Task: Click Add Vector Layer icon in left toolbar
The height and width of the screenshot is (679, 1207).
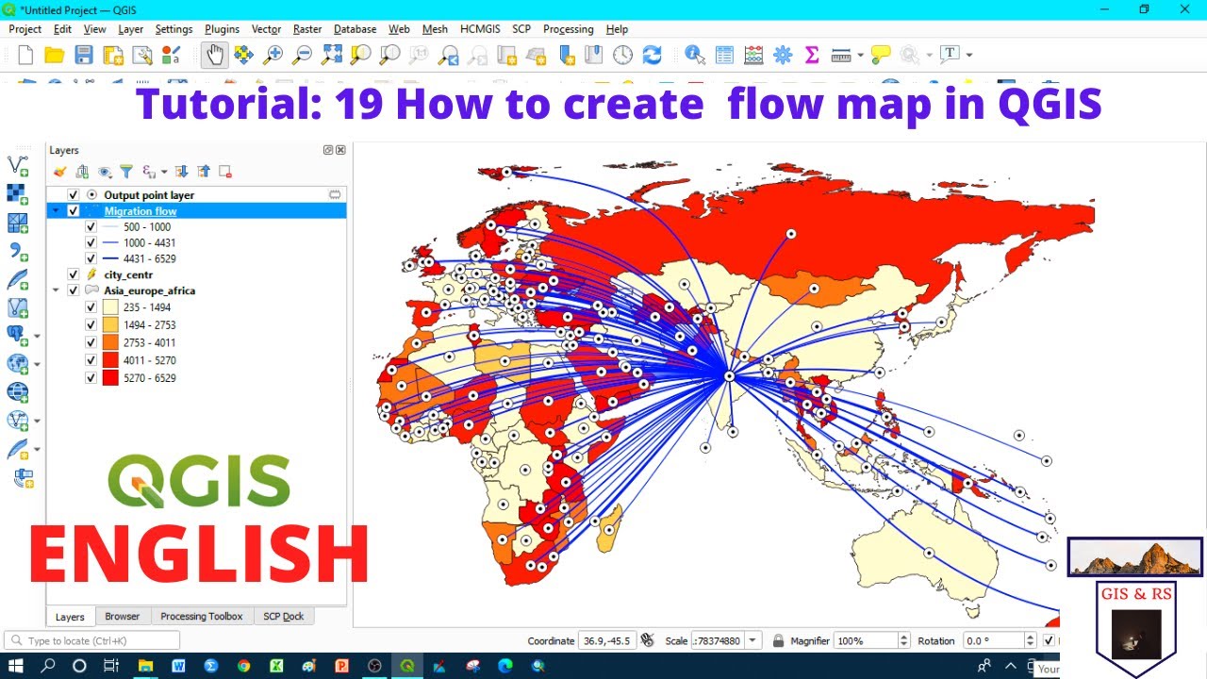Action: (18, 165)
